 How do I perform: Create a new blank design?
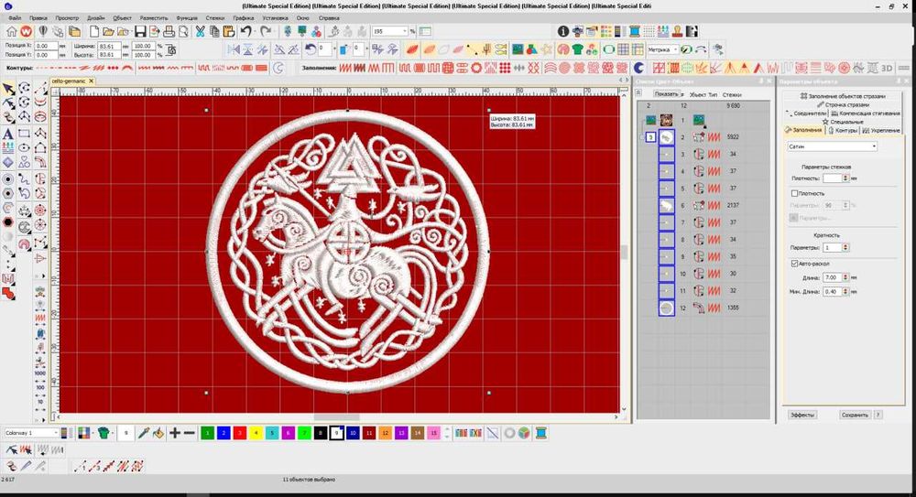coord(93,31)
